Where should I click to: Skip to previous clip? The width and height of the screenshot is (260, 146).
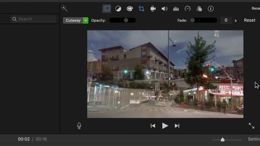click(153, 126)
